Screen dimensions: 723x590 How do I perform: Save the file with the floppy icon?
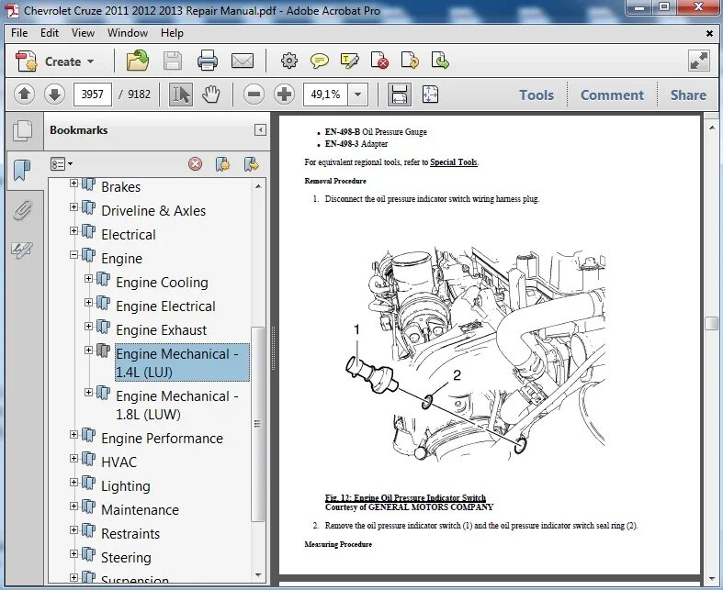pos(173,61)
